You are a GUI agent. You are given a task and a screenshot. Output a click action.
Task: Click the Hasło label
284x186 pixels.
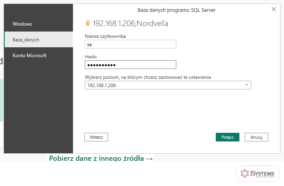click(x=91, y=57)
